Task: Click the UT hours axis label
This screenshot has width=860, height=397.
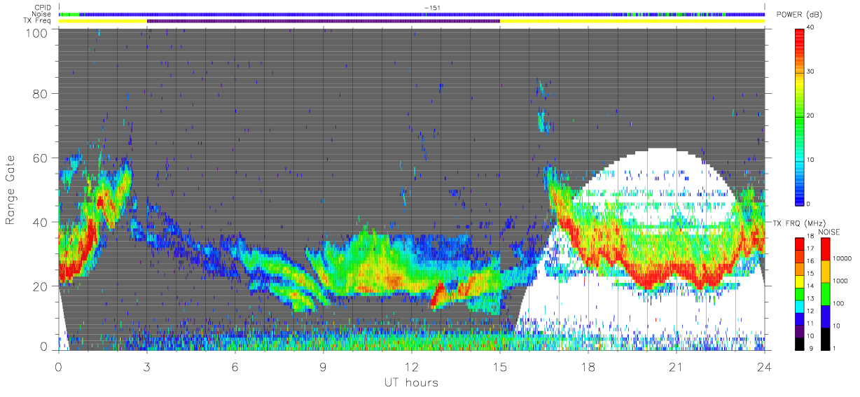Action: coord(410,382)
